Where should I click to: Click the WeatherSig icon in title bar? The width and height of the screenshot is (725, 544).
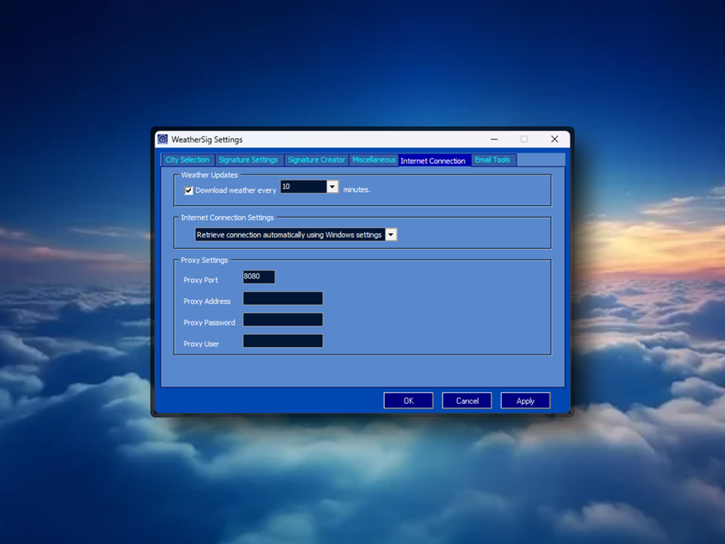pyautogui.click(x=163, y=139)
